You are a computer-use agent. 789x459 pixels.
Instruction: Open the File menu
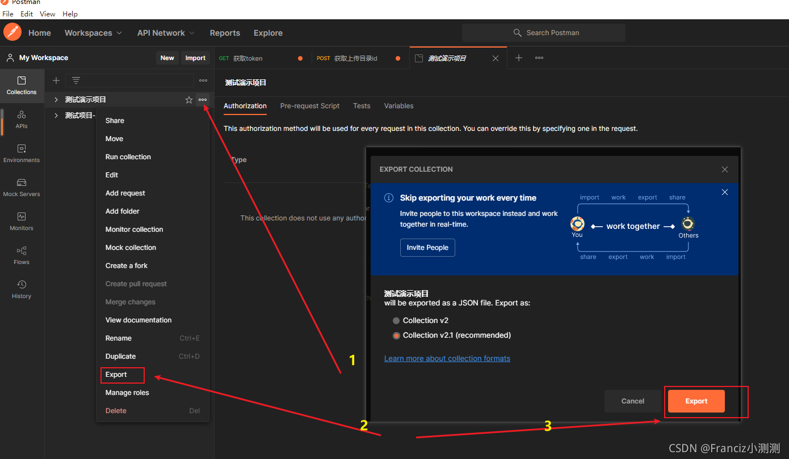coord(8,14)
